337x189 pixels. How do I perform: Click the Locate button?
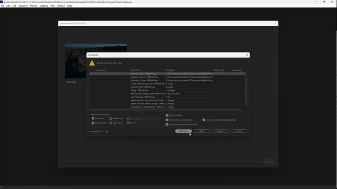[239, 131]
